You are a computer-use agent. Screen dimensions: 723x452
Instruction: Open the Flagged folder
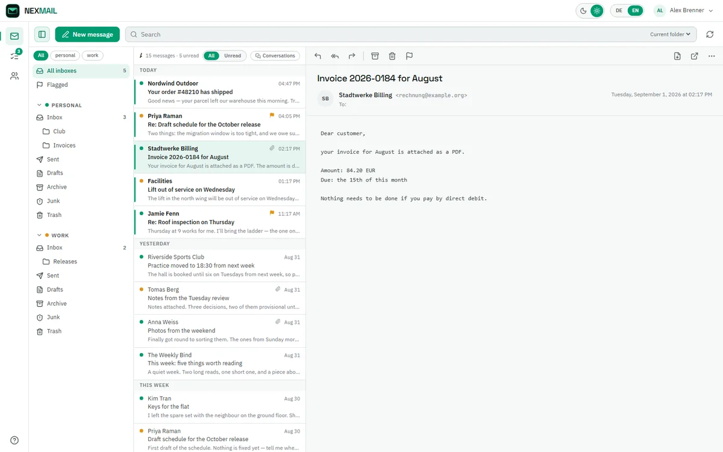click(x=81, y=85)
